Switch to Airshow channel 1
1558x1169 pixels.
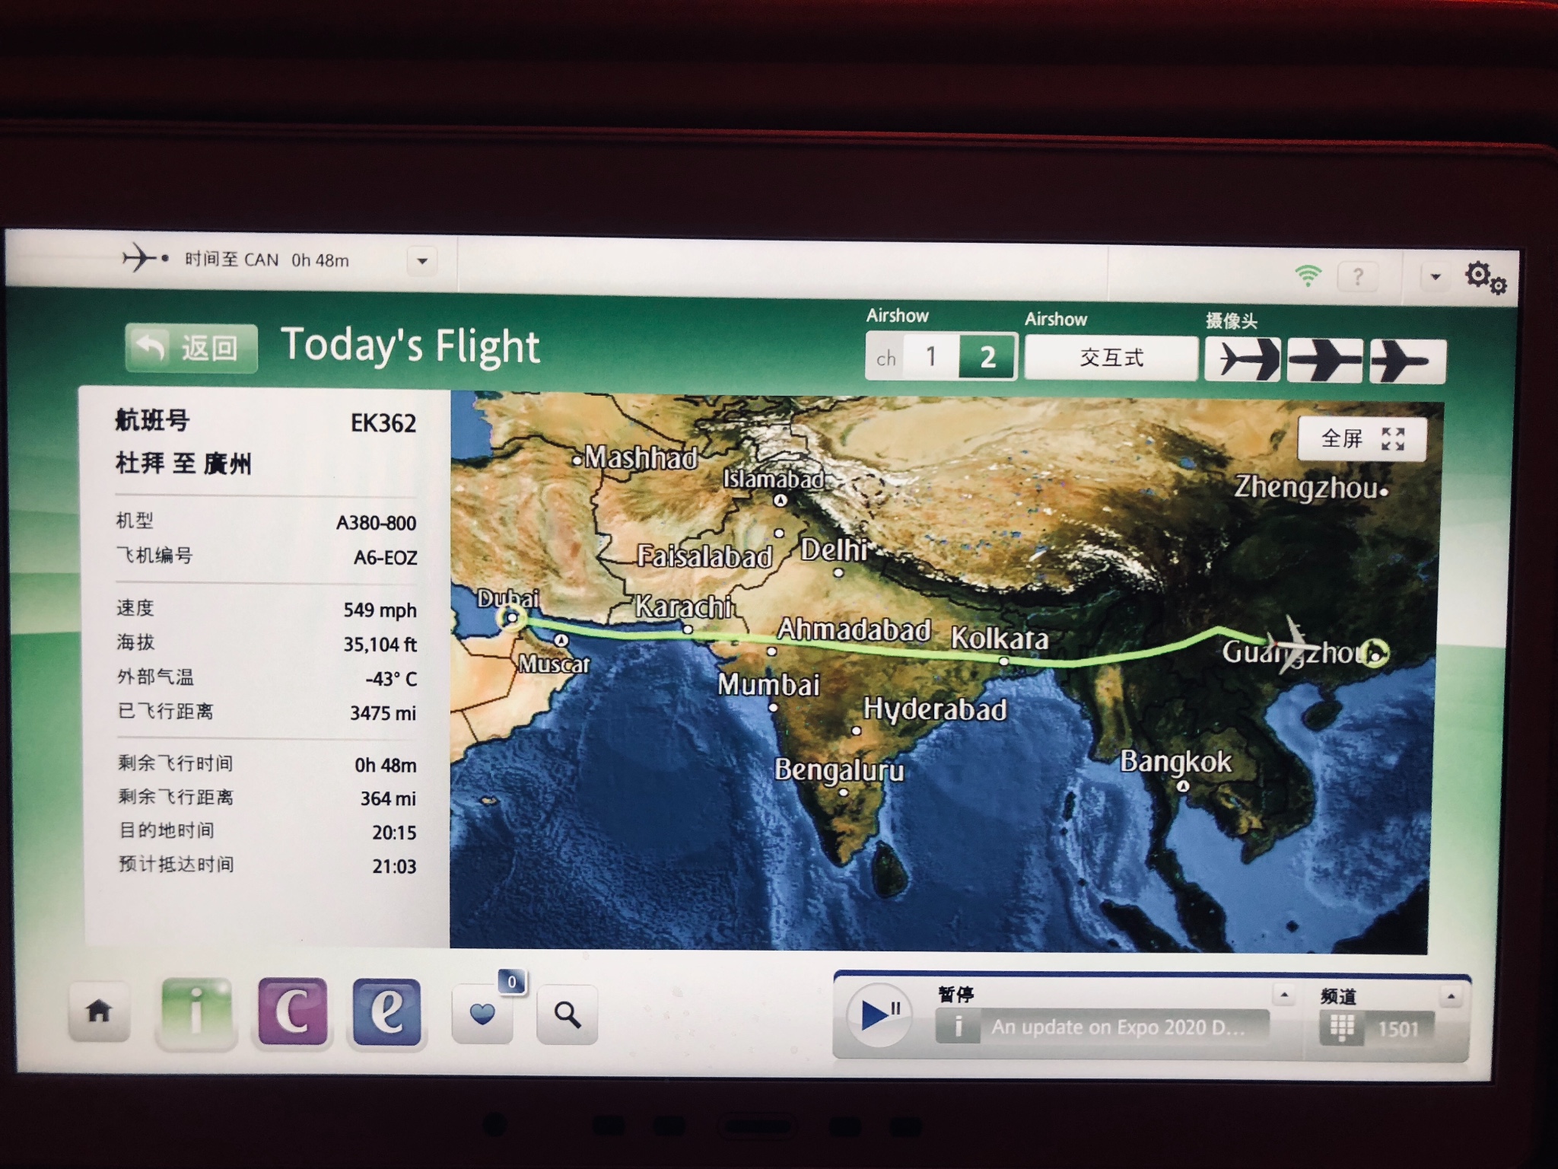click(930, 356)
